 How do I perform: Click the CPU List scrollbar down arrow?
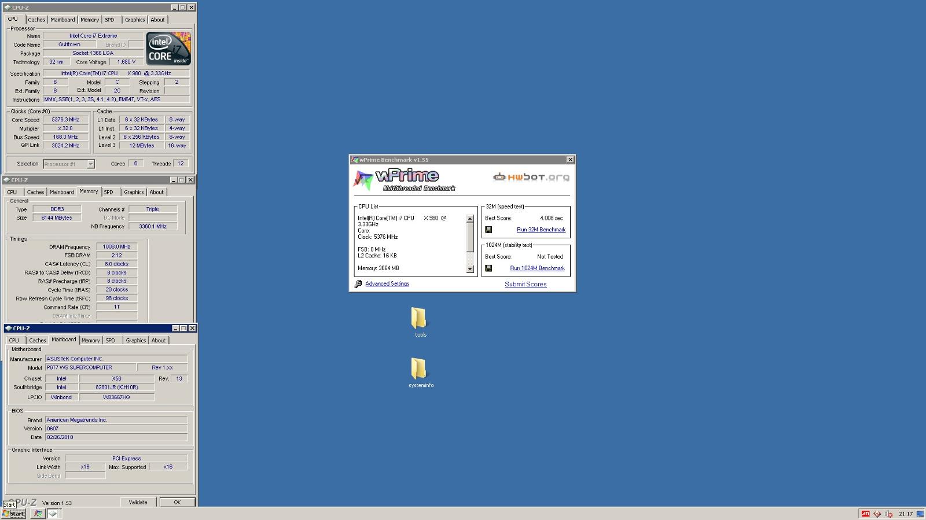tap(470, 269)
